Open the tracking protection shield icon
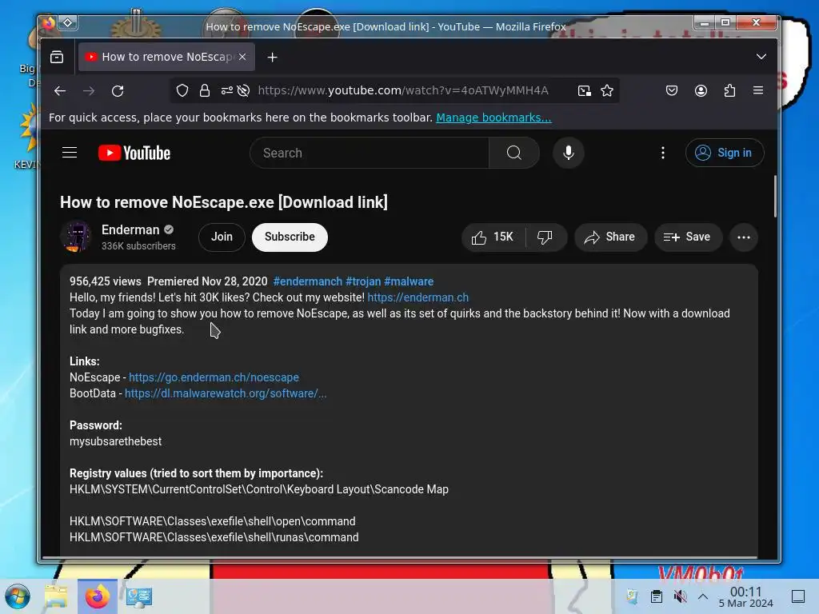819x614 pixels. click(182, 91)
